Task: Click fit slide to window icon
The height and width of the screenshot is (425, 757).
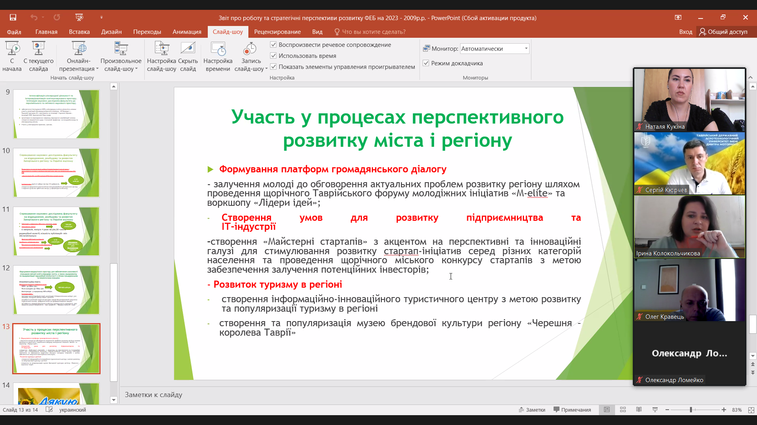Action: [751, 410]
